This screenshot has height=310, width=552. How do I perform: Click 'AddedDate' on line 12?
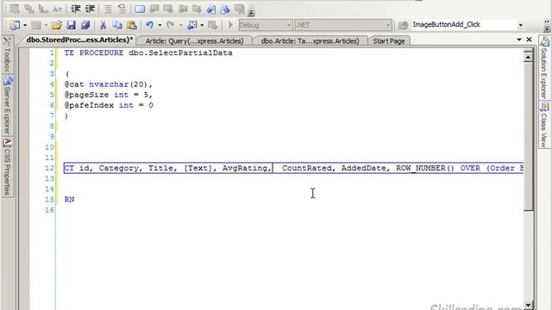pos(364,168)
